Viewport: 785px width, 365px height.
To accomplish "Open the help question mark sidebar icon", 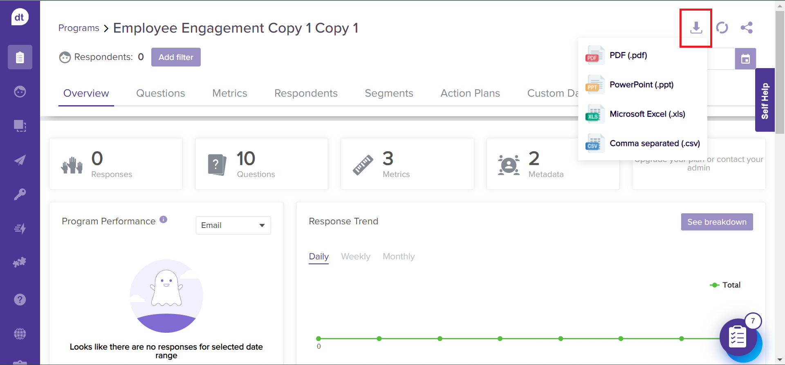I will pyautogui.click(x=20, y=300).
